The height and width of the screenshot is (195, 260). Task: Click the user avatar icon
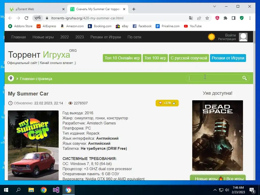[x=243, y=37]
